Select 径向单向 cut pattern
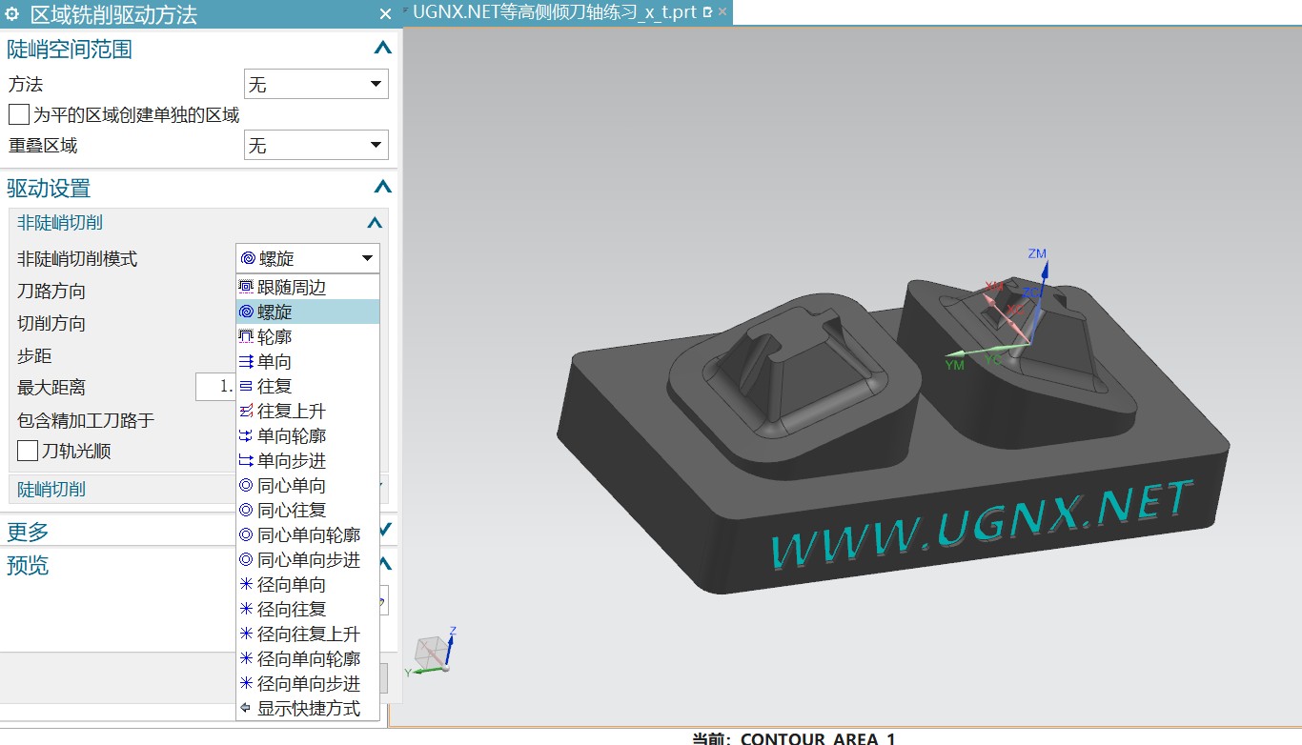Screen dimensions: 1302x745 click(x=308, y=584)
